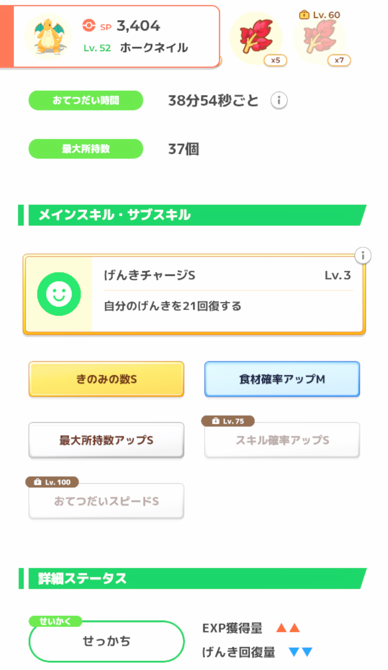Screen dimensions: 388x670
Task: Open info icon beside おてつだい時間 value
Action: pyautogui.click(x=279, y=100)
